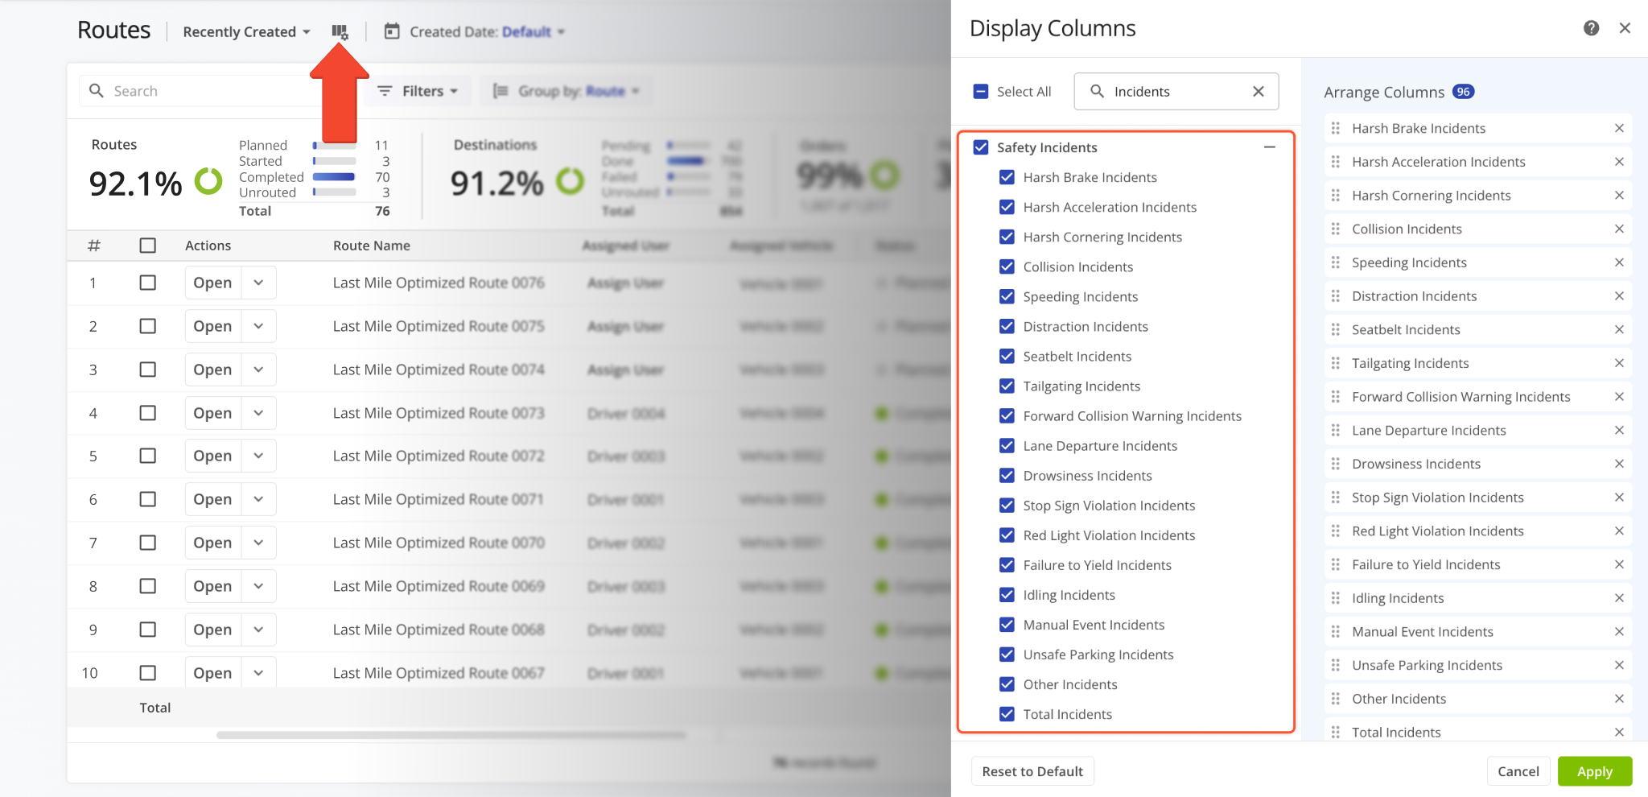
Task: Grab the drag handle of Unsafe Parking Incidents
Action: click(x=1336, y=665)
